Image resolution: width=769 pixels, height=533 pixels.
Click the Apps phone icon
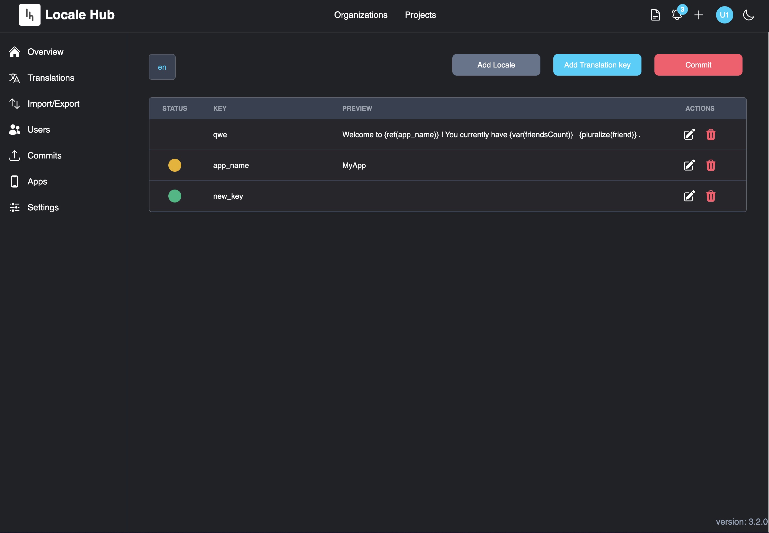[14, 181]
